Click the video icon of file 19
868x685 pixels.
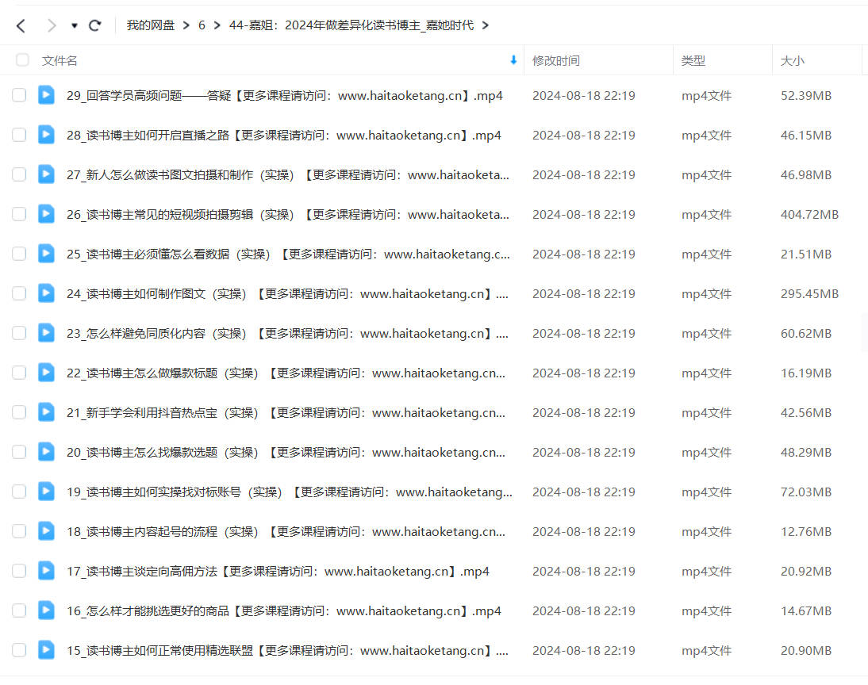coord(46,492)
